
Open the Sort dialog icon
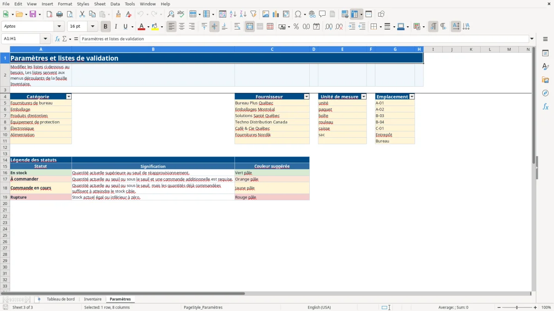(223, 14)
